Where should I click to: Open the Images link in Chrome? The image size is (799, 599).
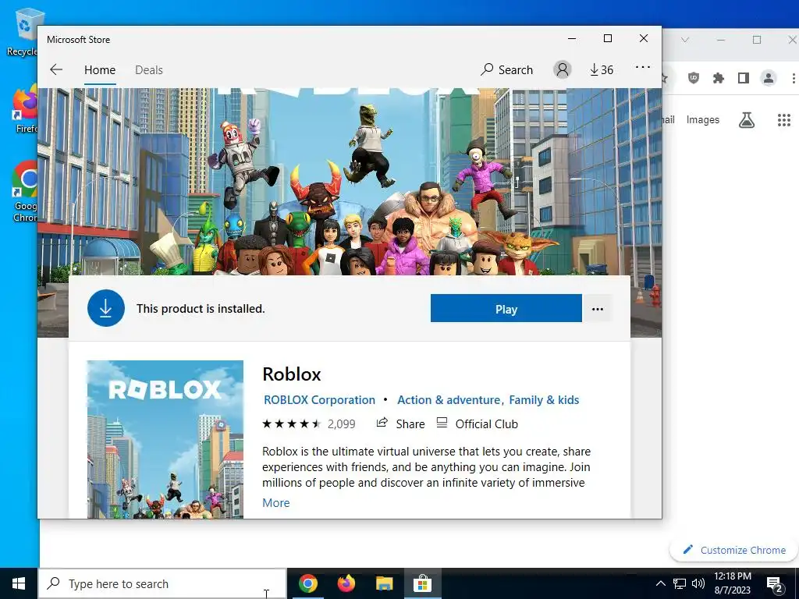click(x=703, y=119)
